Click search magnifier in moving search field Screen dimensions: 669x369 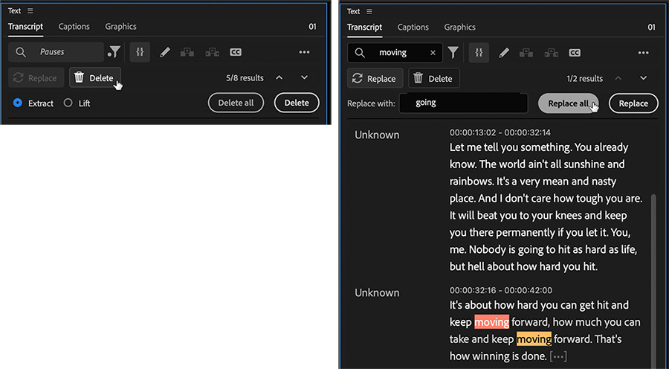click(360, 53)
